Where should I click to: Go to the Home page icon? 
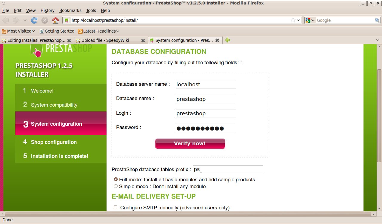click(55, 20)
